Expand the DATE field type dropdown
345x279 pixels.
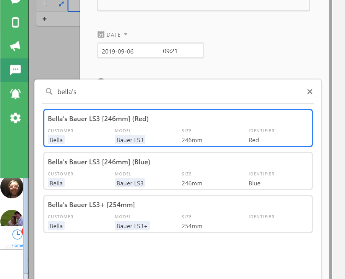coord(125,34)
